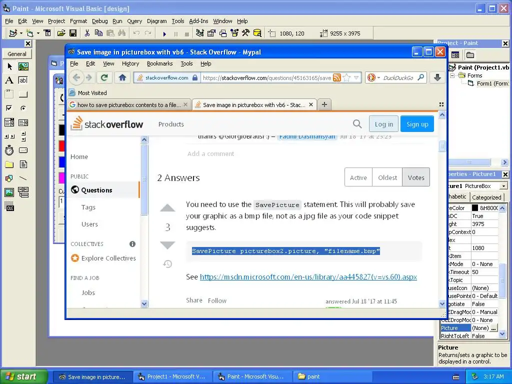Open Data View Window from the toolbar
512x384 pixels.
[x=257, y=33]
